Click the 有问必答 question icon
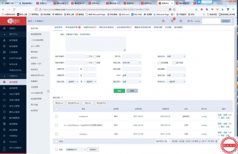This screenshot has height=154, width=238. pos(4,64)
